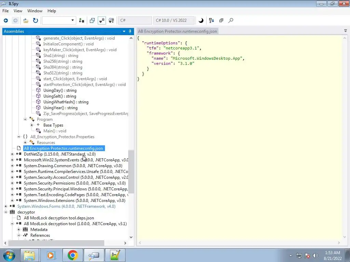Click the Manage assembly lists icon

coord(82,20)
